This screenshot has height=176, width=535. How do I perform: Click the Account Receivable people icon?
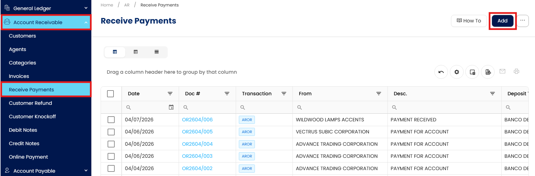tap(7, 22)
